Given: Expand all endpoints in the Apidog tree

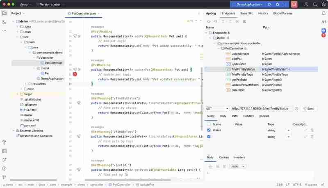Looking at the screenshot, I should tap(223, 21).
